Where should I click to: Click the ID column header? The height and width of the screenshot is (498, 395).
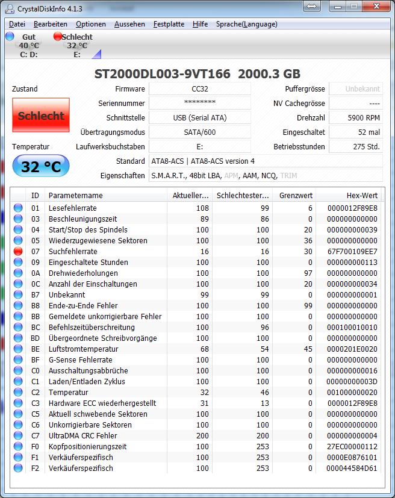click(35, 195)
